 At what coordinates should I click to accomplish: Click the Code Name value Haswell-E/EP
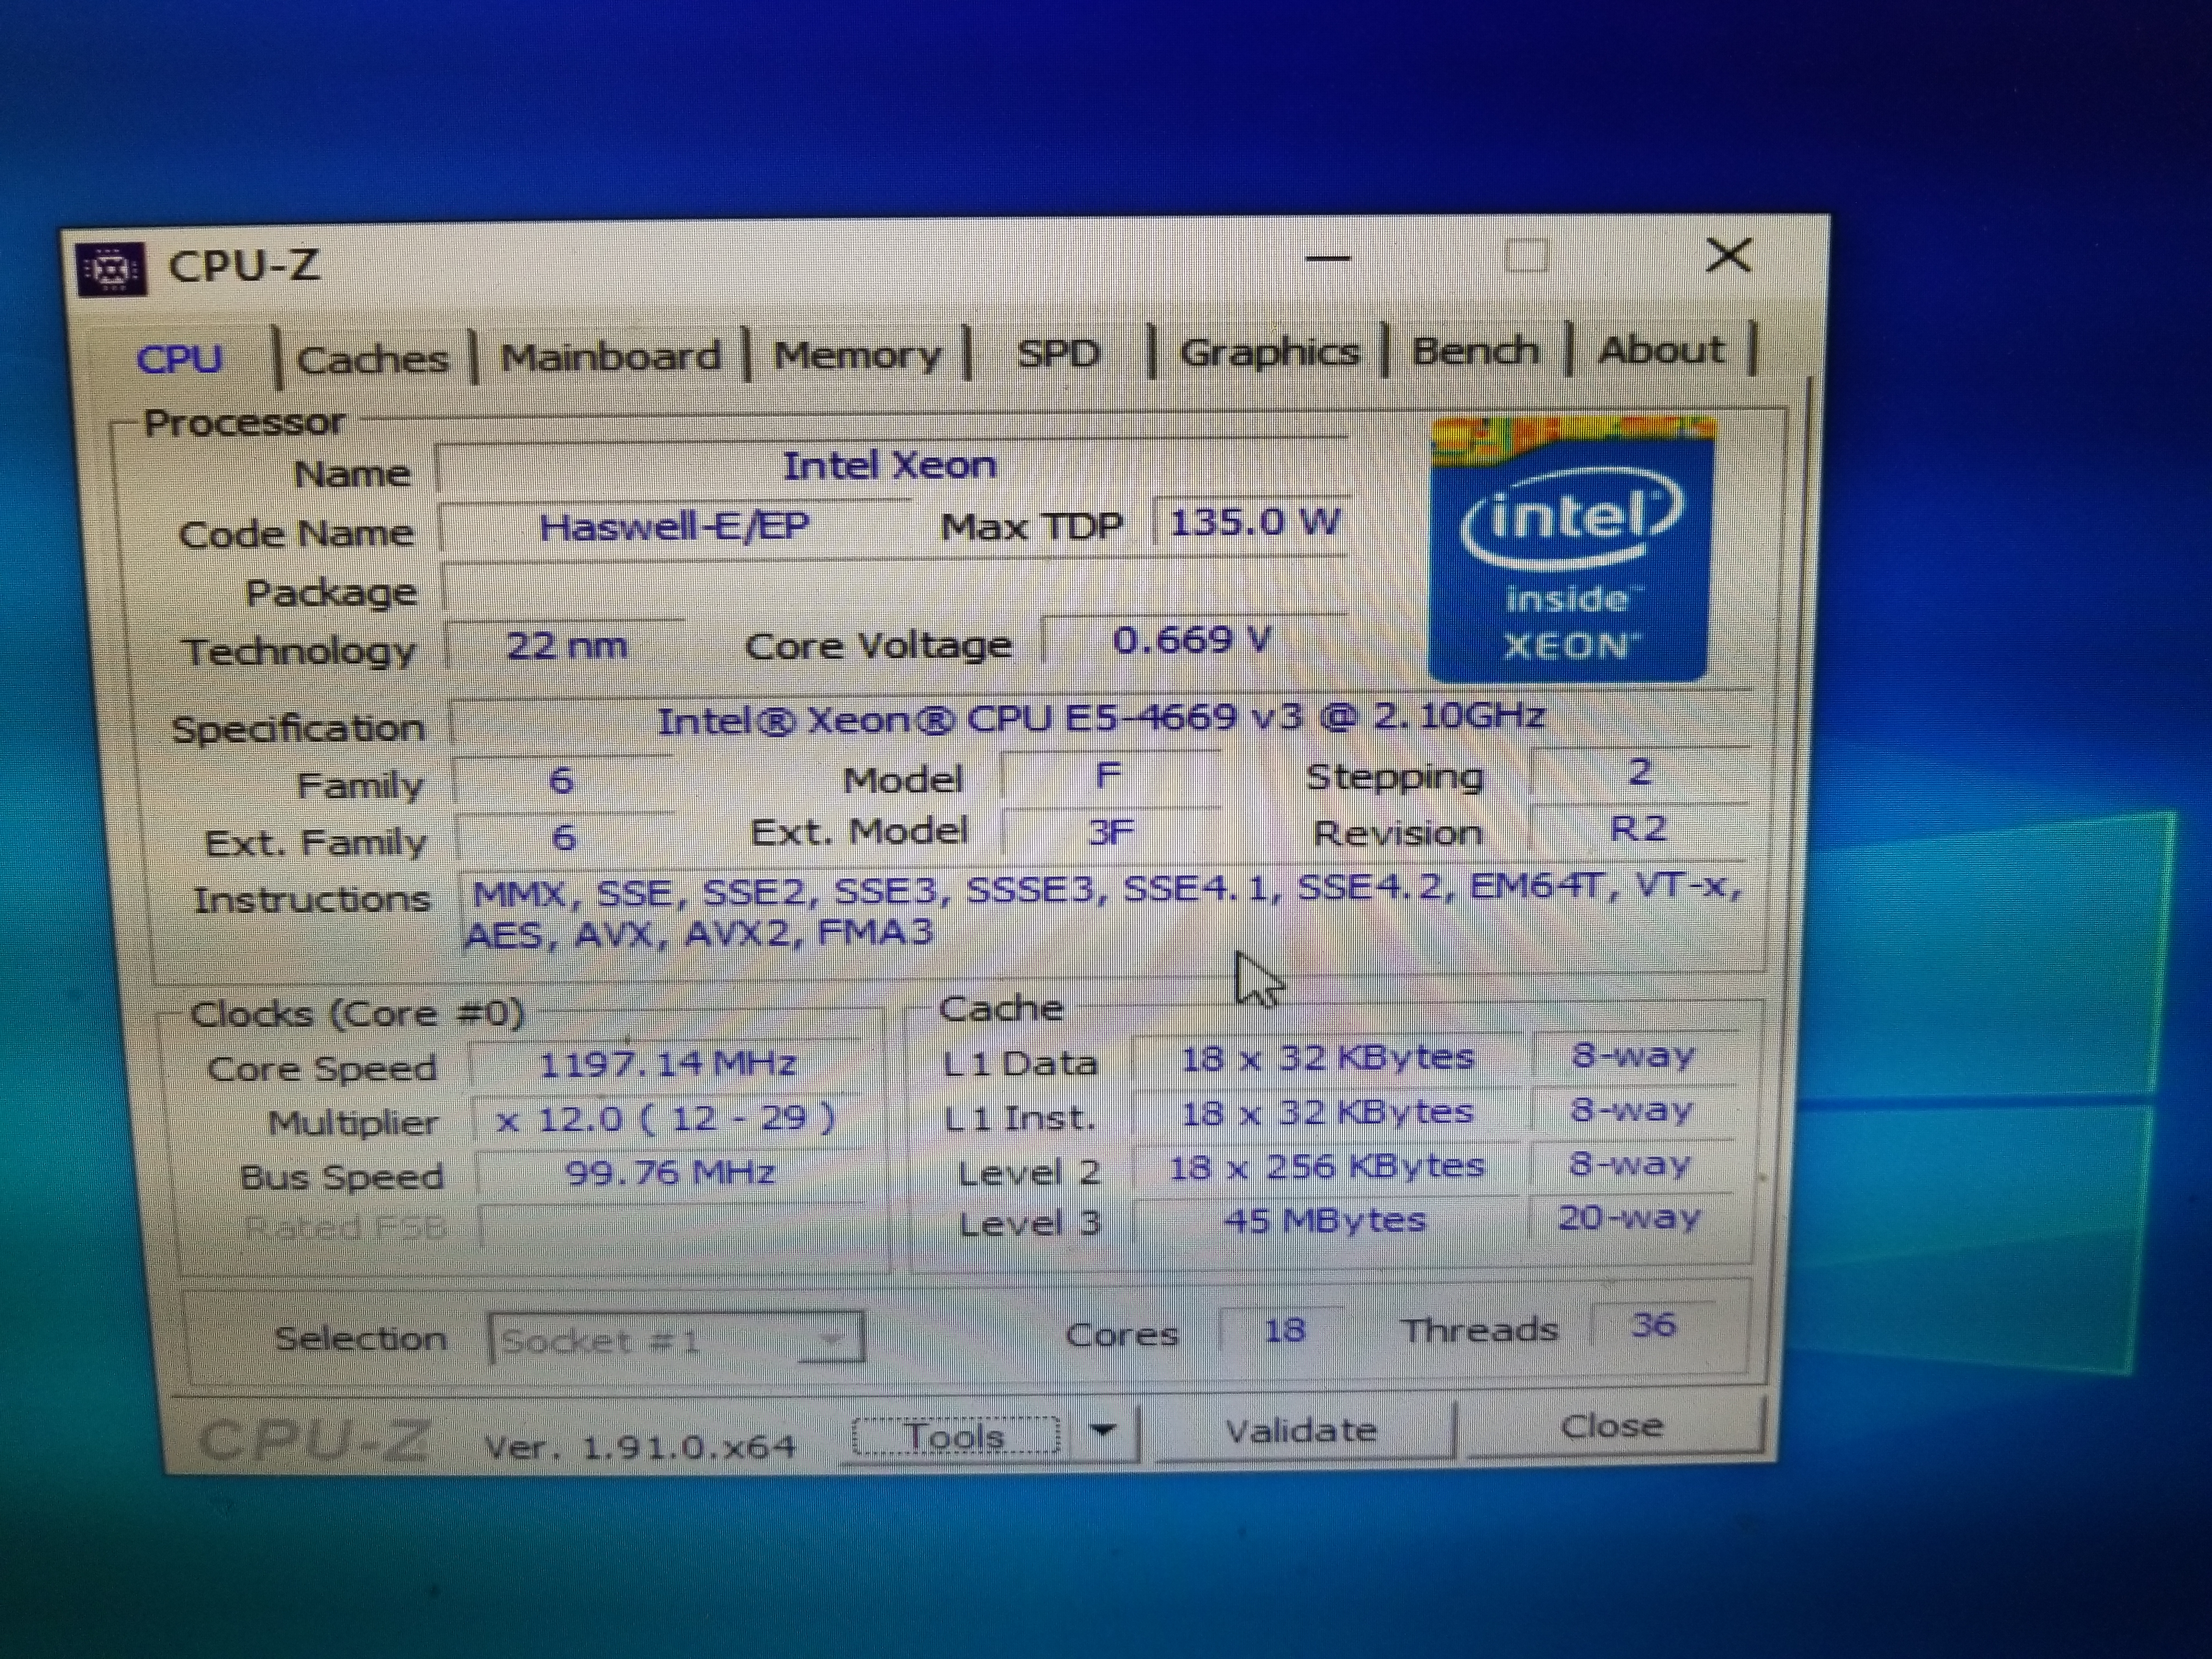point(674,526)
